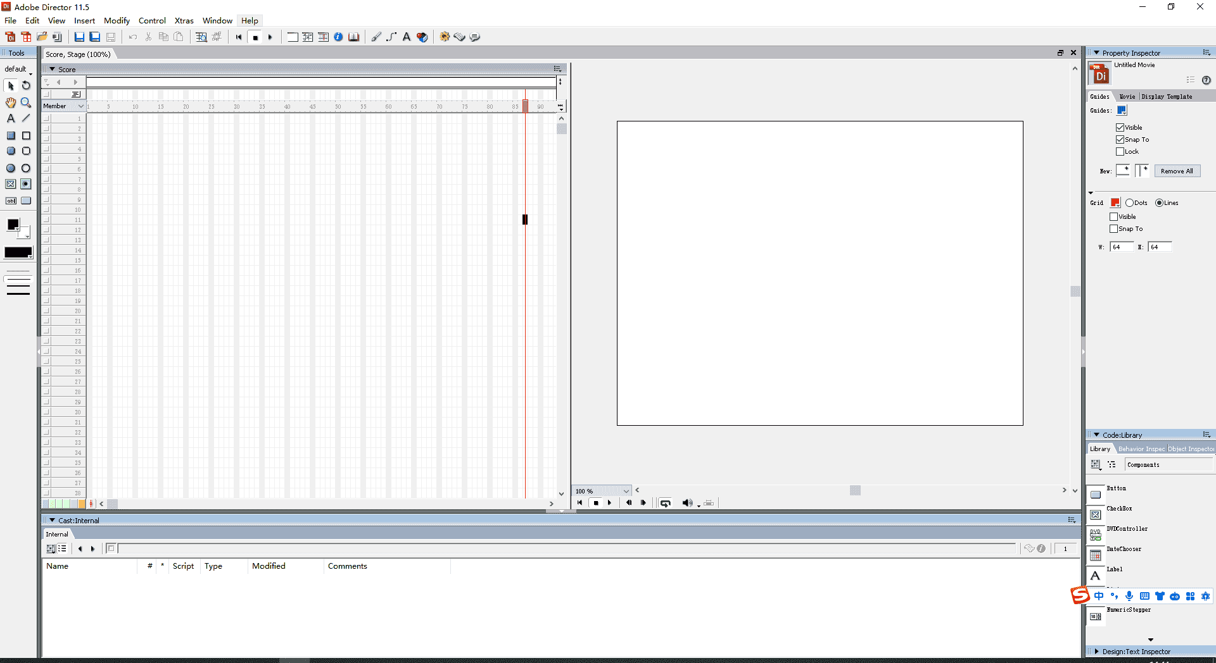Select the Magnifying Glass tool
This screenshot has height=663, width=1216.
(x=26, y=102)
